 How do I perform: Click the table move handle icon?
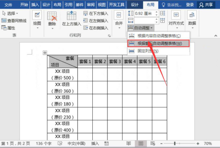(45, 53)
